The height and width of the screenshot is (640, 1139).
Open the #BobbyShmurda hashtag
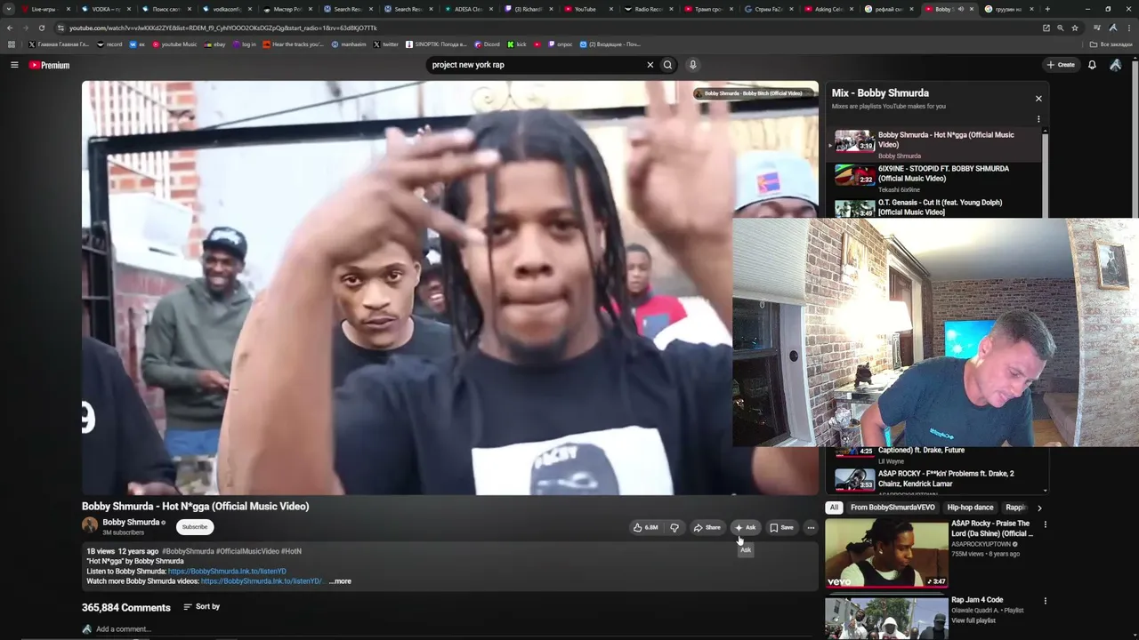188,551
